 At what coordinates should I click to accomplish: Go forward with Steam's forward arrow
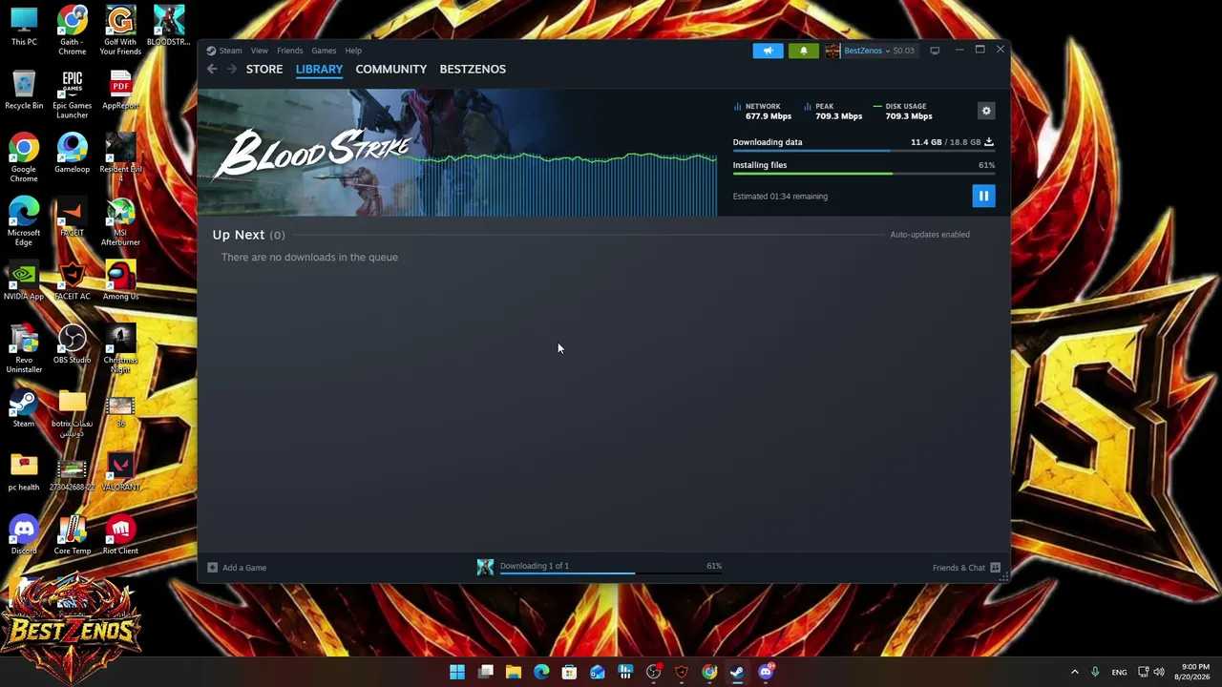(231, 69)
